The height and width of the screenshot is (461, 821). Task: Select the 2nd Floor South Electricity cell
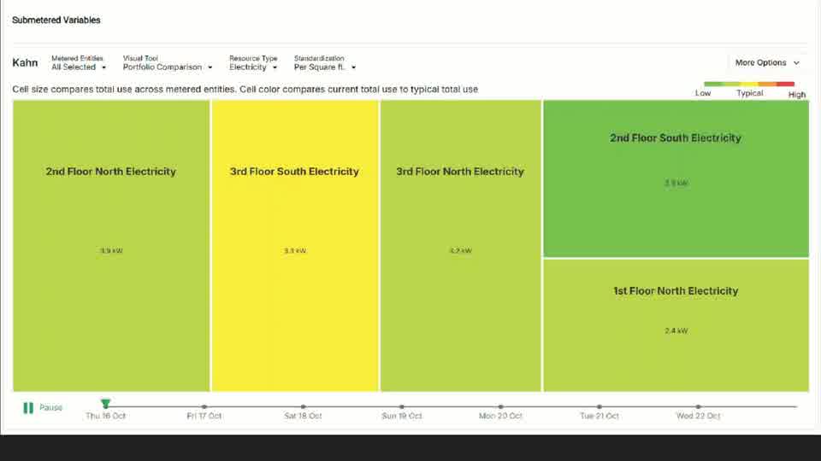[x=676, y=178]
